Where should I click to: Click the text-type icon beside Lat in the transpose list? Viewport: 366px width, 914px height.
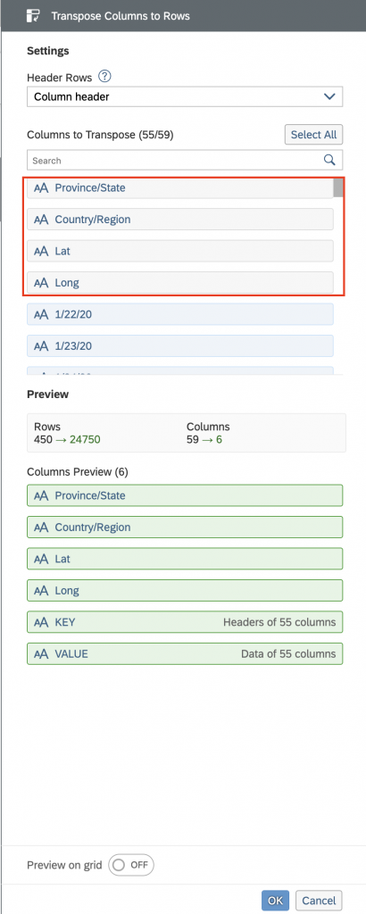click(41, 251)
